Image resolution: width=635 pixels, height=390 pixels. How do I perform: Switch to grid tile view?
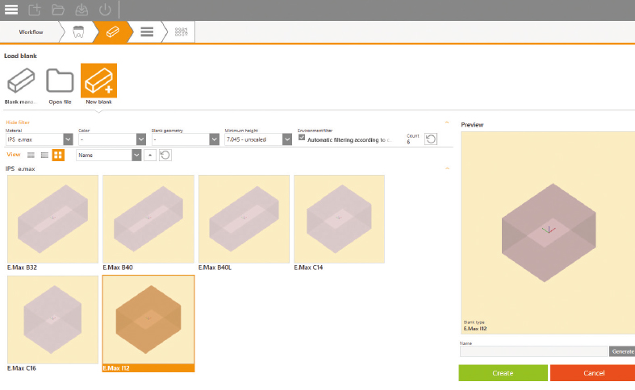[x=58, y=155]
